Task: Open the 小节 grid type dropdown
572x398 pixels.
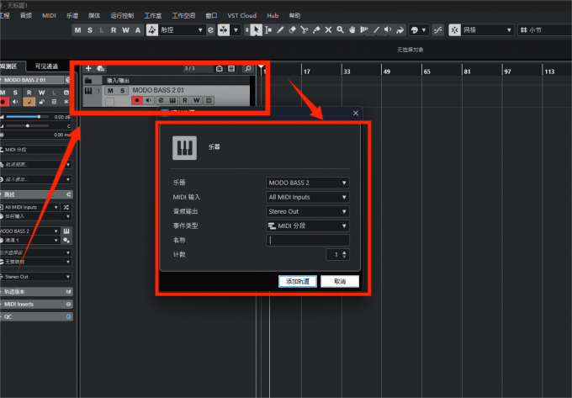Action: 544,30
